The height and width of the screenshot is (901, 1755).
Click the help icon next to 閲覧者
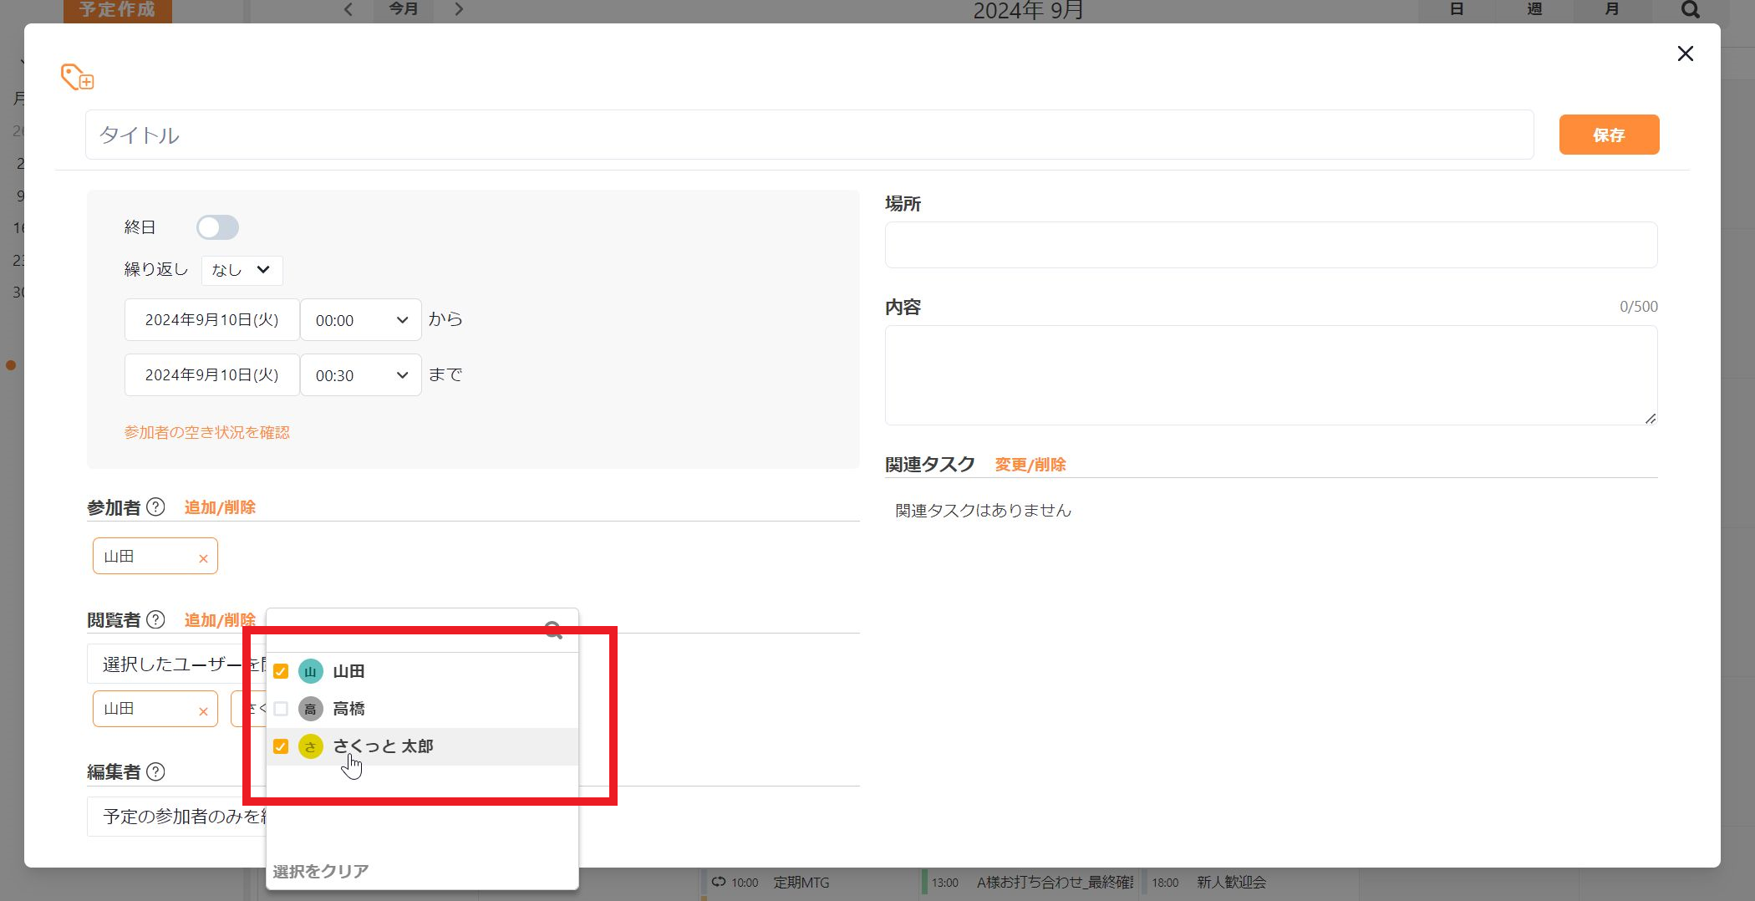(x=155, y=620)
